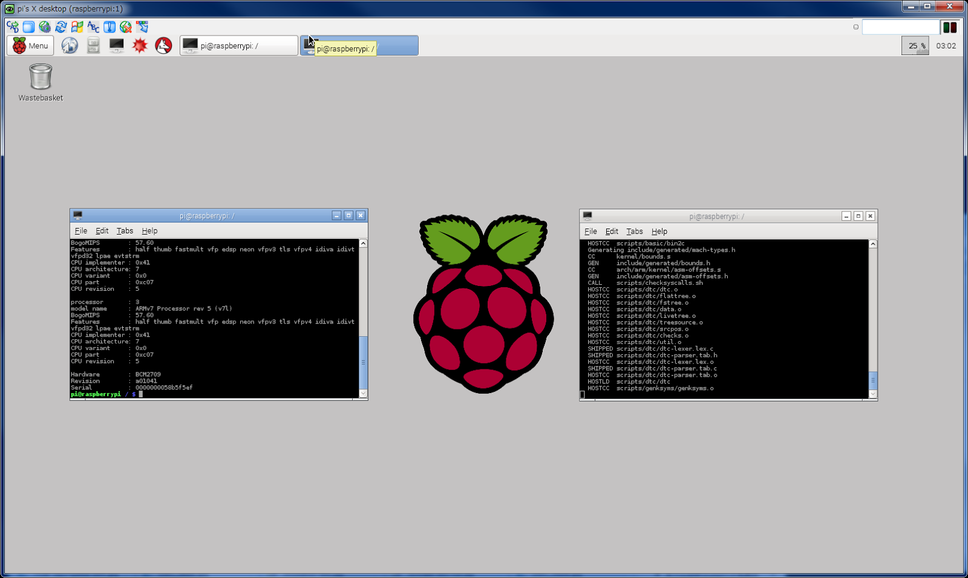968x578 pixels.
Task: Click 'scripts/genksyms/genksyms.o' line in right terminal
Action: point(650,388)
